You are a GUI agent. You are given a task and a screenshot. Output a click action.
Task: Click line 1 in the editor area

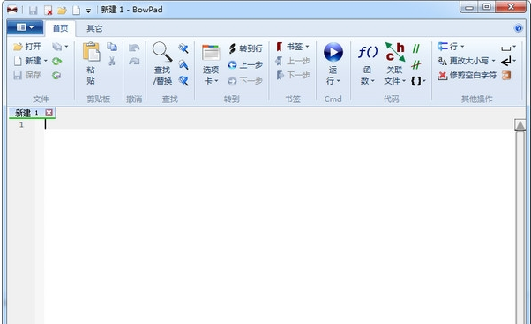(x=279, y=125)
